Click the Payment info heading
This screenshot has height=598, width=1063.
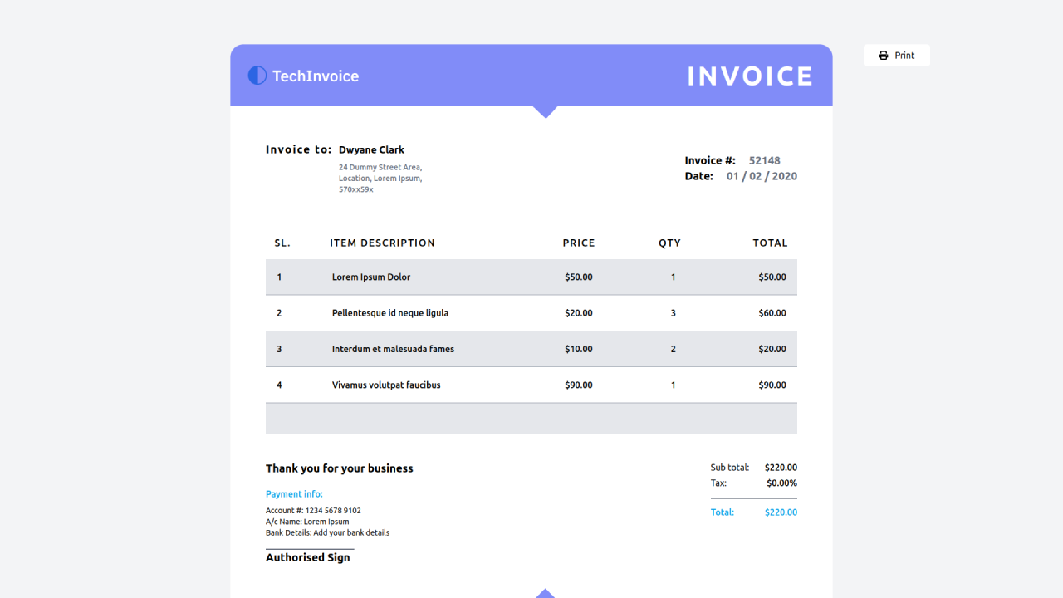[x=294, y=494]
